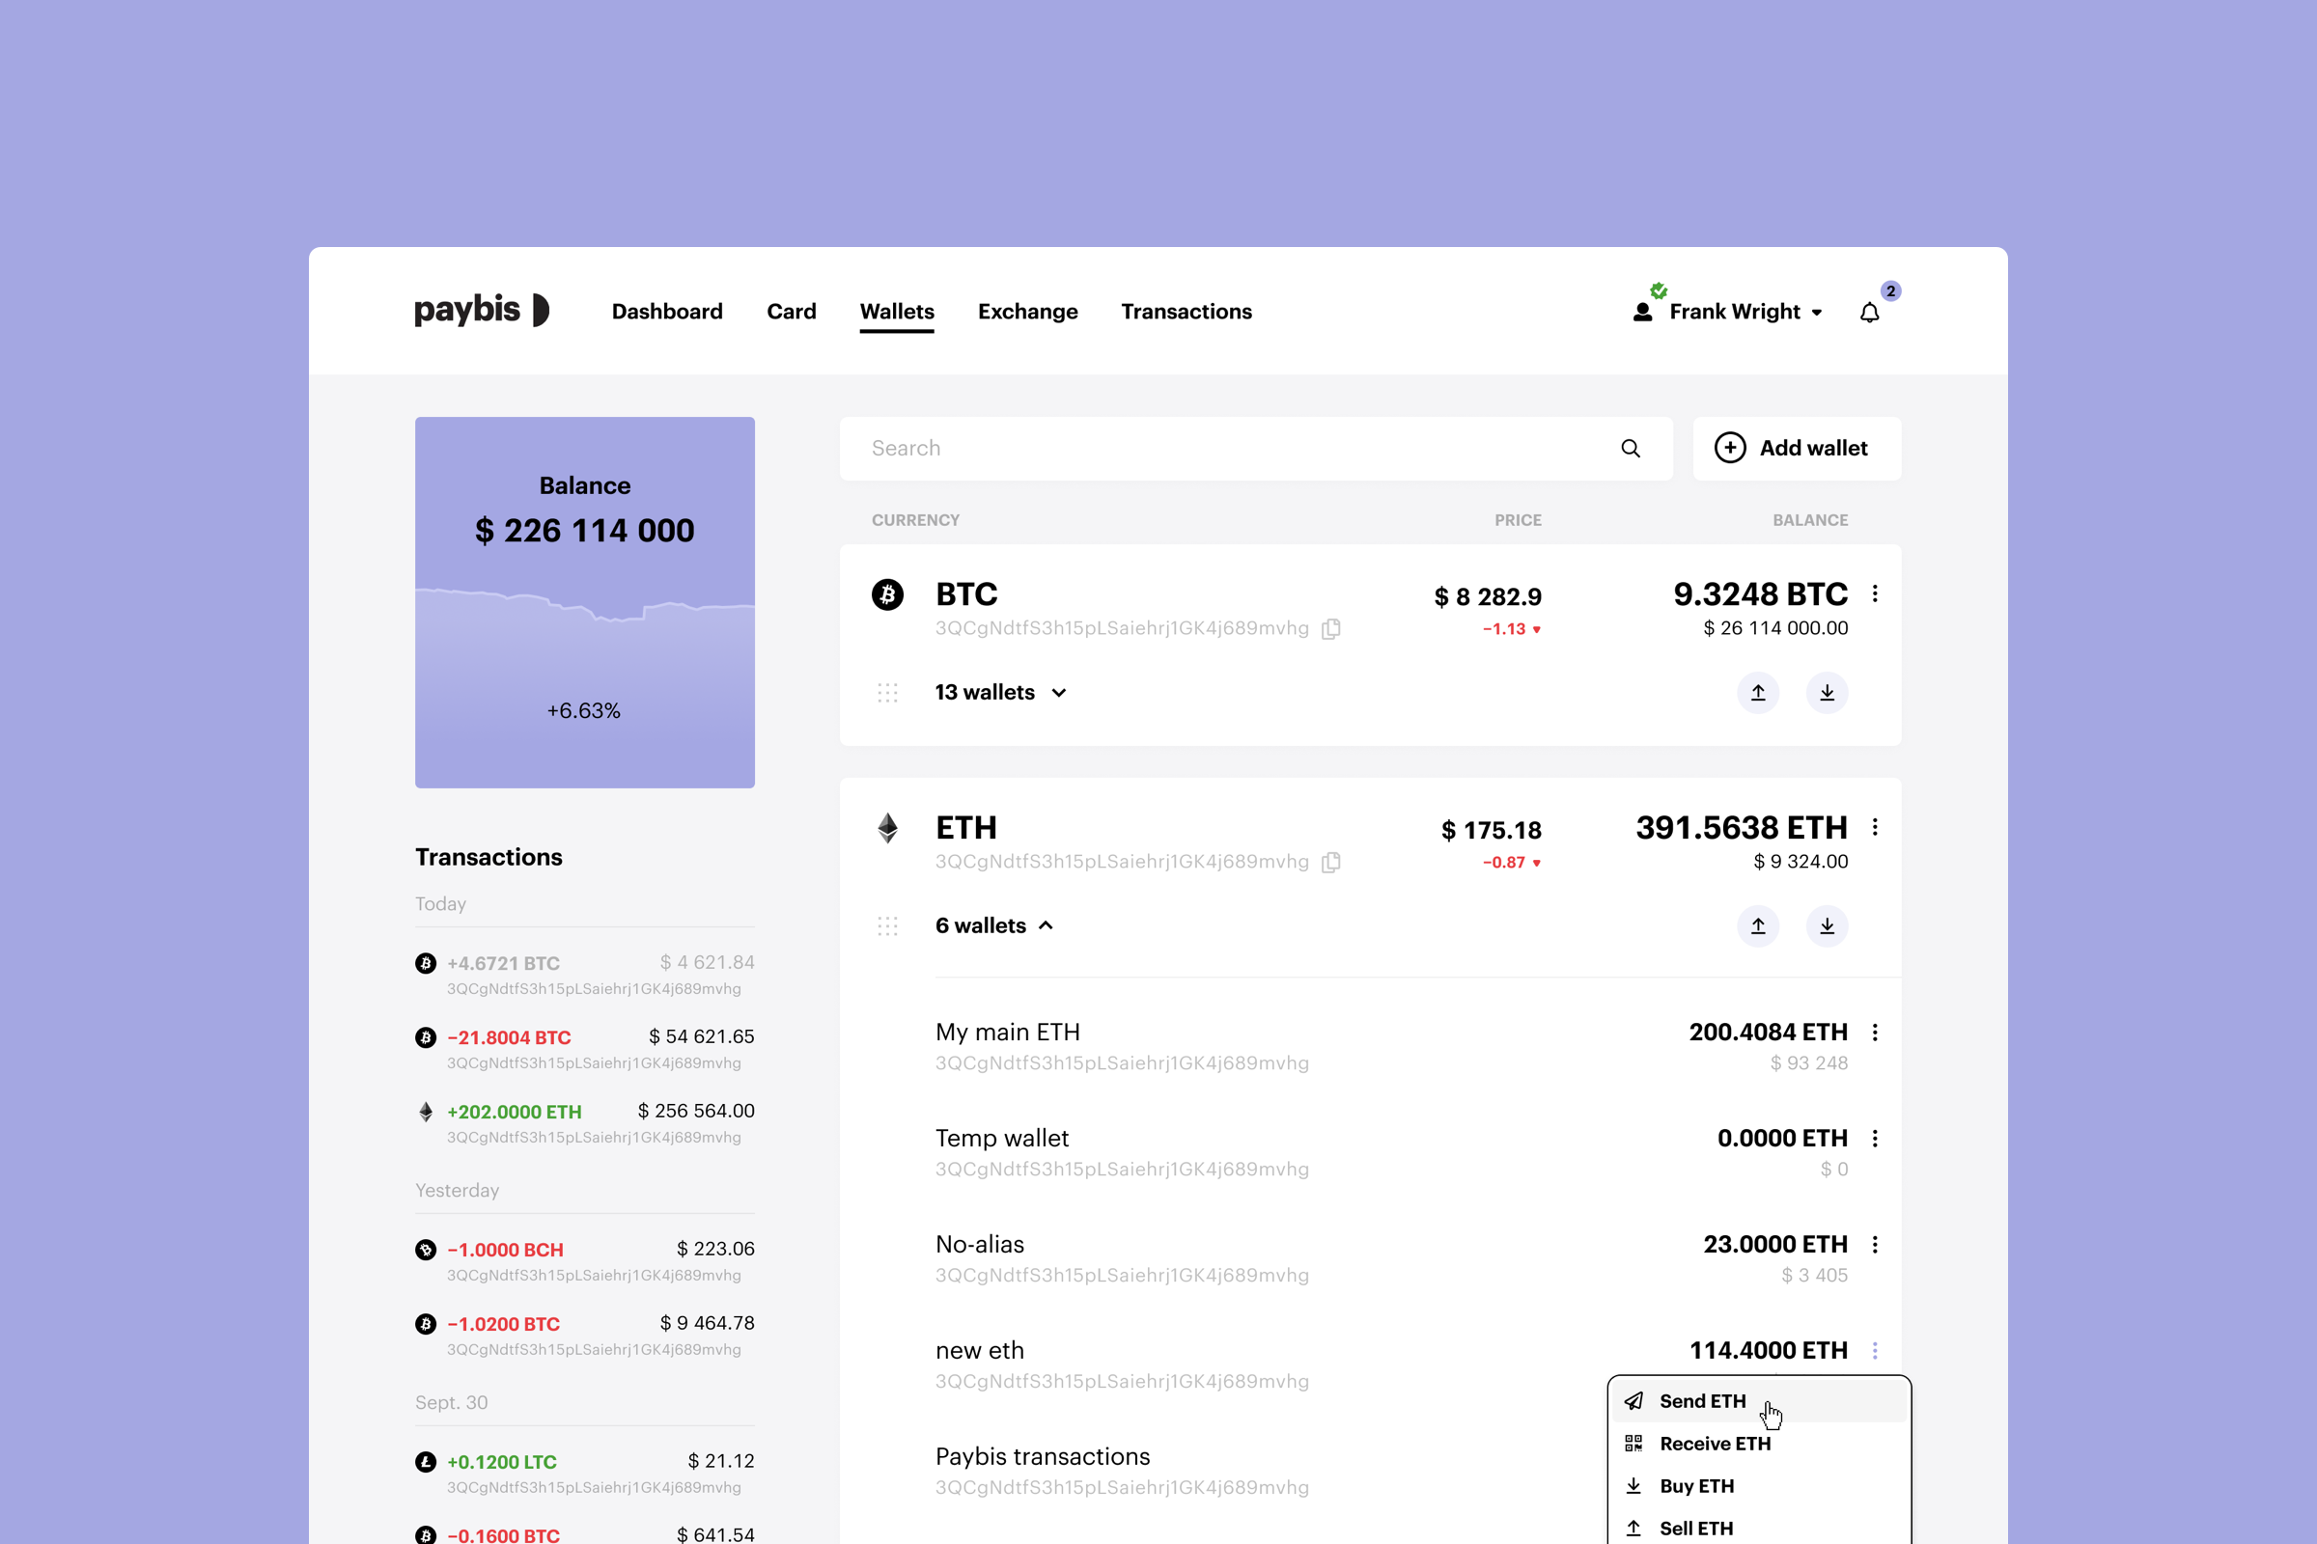Viewport: 2317px width, 1544px height.
Task: Copy the BTC wallet address
Action: pyautogui.click(x=1331, y=628)
